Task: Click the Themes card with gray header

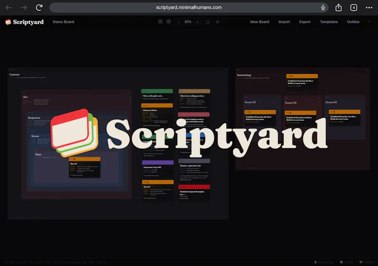Action: (194, 170)
